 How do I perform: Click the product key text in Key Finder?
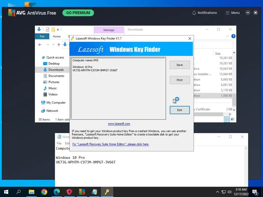pos(95,70)
